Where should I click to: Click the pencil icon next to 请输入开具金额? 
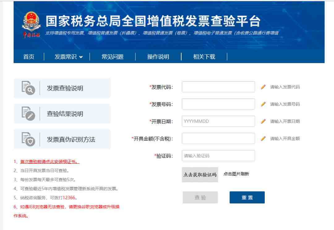(263, 139)
